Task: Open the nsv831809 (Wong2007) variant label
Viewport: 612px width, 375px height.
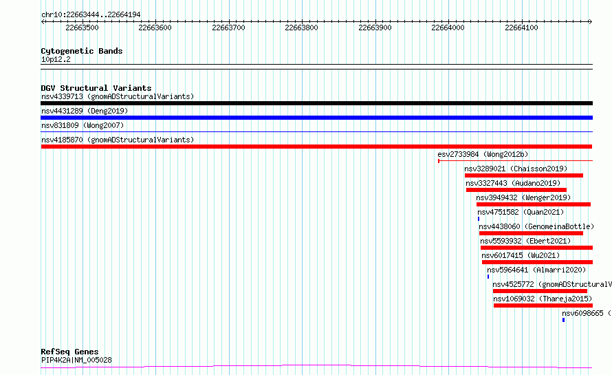Action: pos(83,125)
